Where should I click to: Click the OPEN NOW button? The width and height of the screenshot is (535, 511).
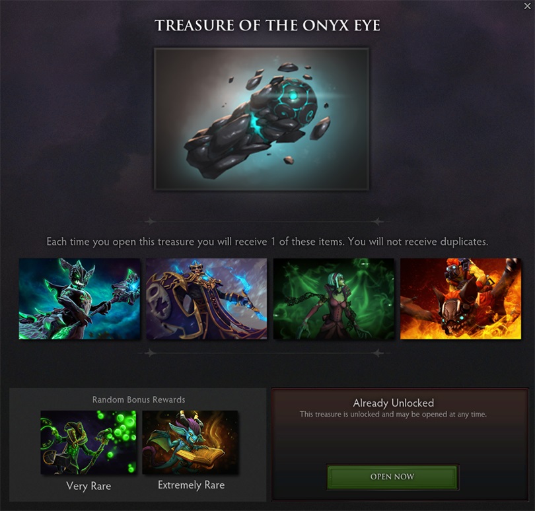click(x=392, y=477)
